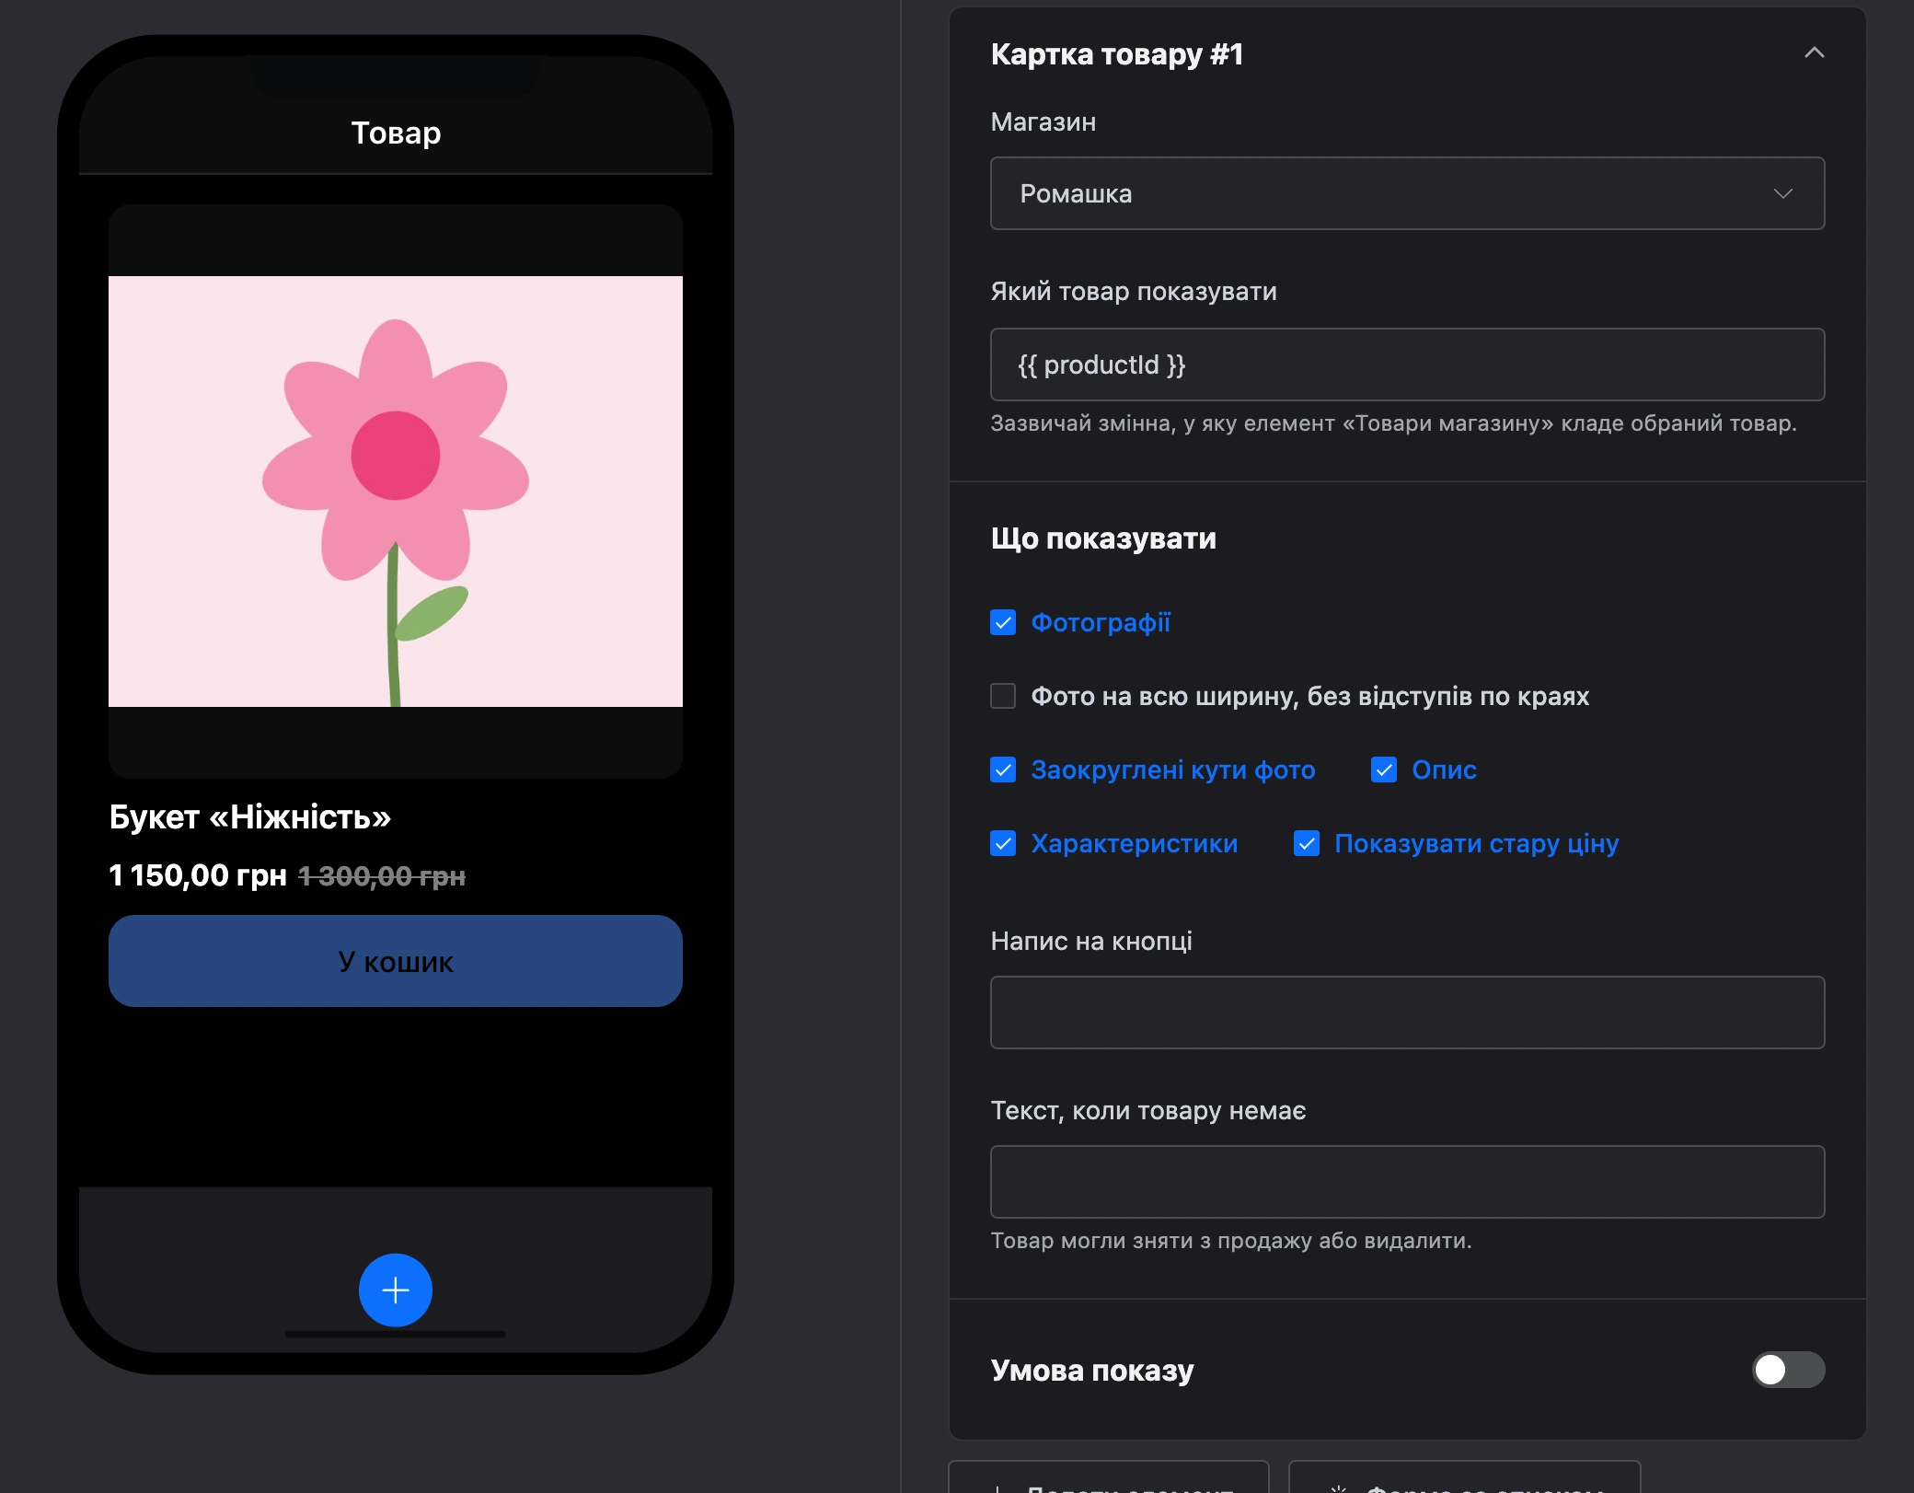Open the Магазин dropdown showing Ромашка
Image resolution: width=1914 pixels, height=1493 pixels.
pos(1407,193)
